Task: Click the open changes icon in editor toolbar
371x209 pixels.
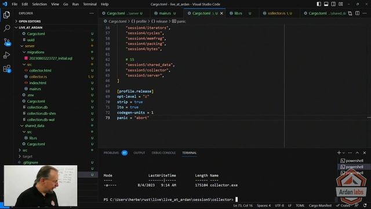Action: [350, 13]
